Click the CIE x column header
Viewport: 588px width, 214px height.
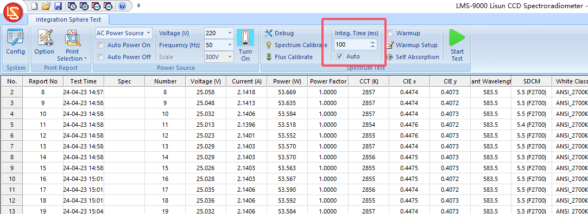(x=409, y=81)
